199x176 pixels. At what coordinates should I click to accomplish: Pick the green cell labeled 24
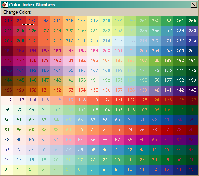tap(106, 160)
